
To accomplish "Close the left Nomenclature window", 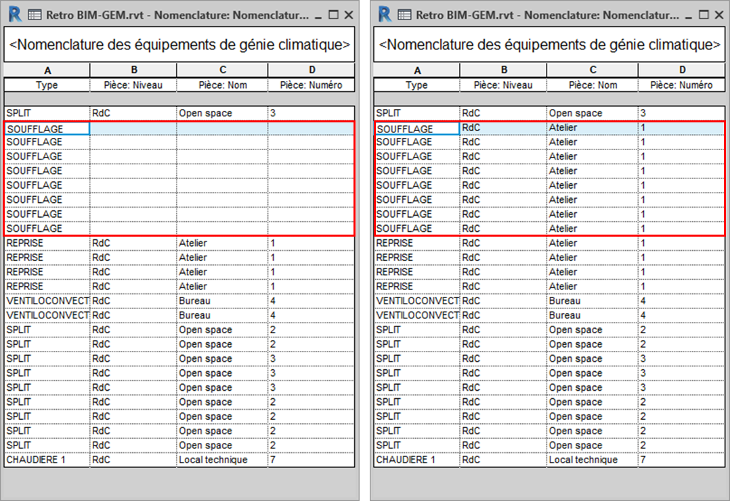I will coord(349,14).
